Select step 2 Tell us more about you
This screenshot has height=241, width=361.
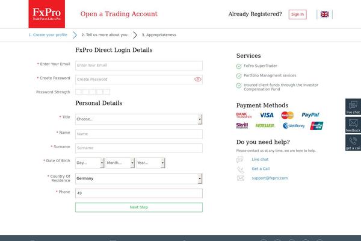[104, 35]
